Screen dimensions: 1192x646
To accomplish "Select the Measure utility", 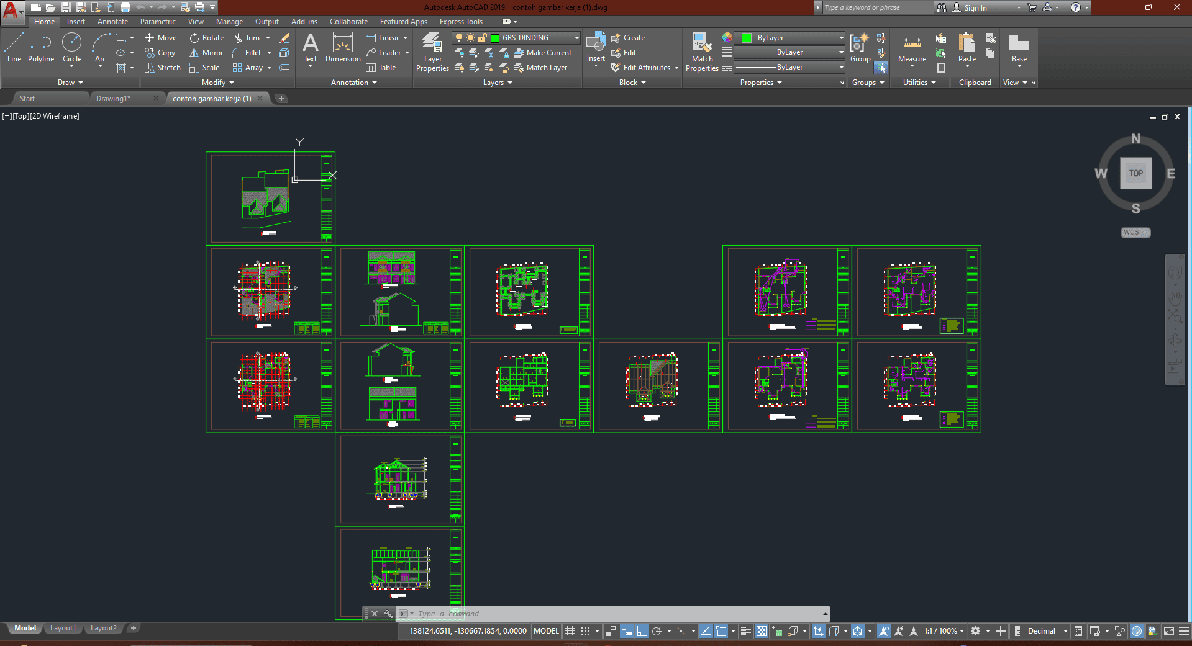I will coord(912,48).
